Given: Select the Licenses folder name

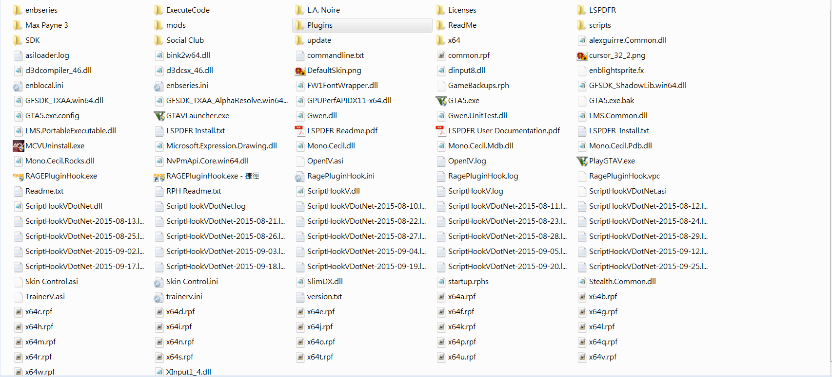Looking at the screenshot, I should click(462, 10).
